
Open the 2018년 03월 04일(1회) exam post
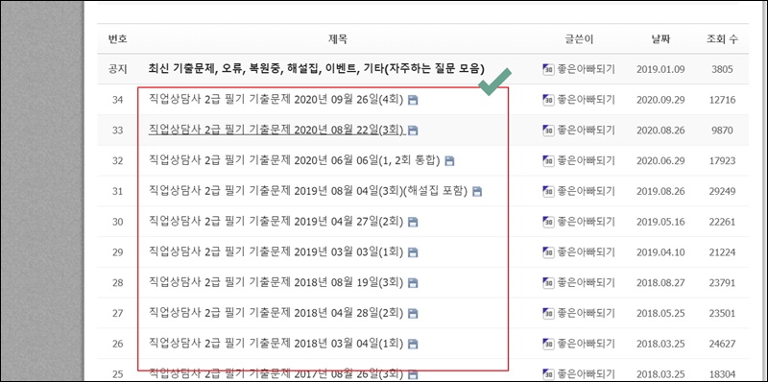(x=276, y=344)
